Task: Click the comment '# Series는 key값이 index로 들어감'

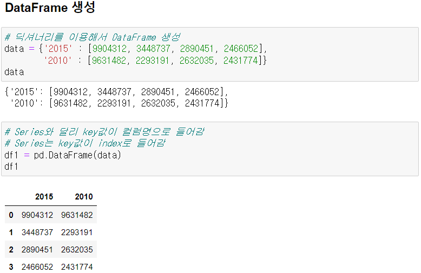Action: (85, 143)
